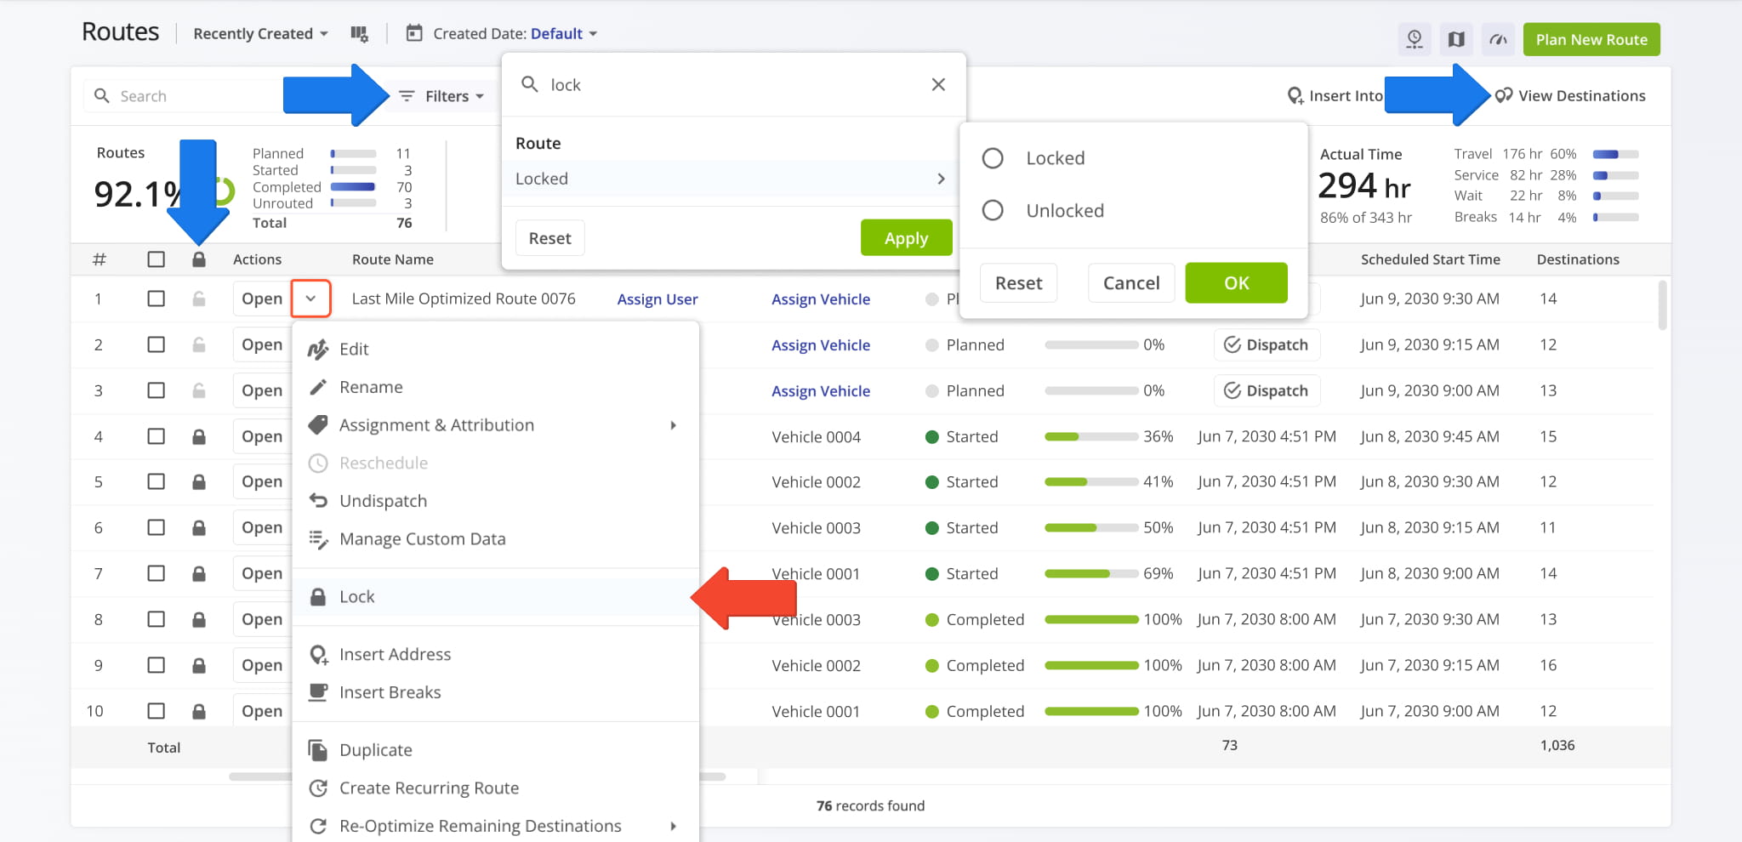
Task: Click the locked padlock in row 7
Action: point(199,573)
